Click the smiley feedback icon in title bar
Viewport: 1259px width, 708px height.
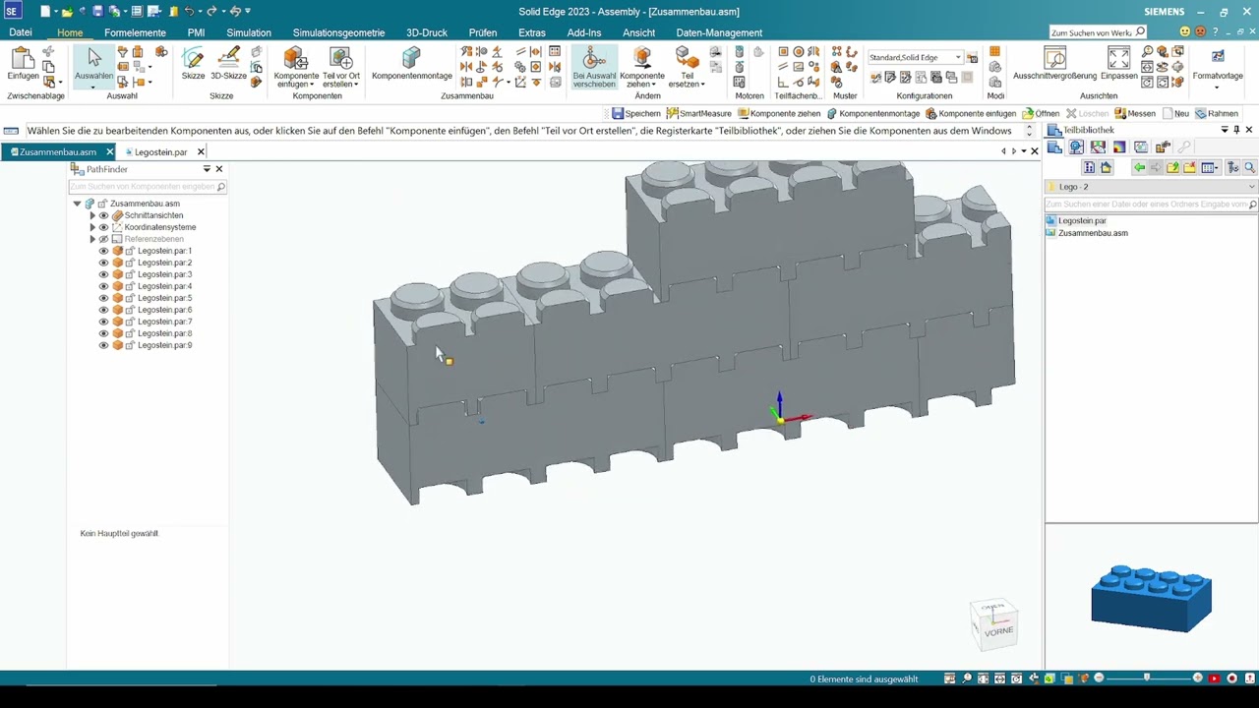[x=1184, y=32]
